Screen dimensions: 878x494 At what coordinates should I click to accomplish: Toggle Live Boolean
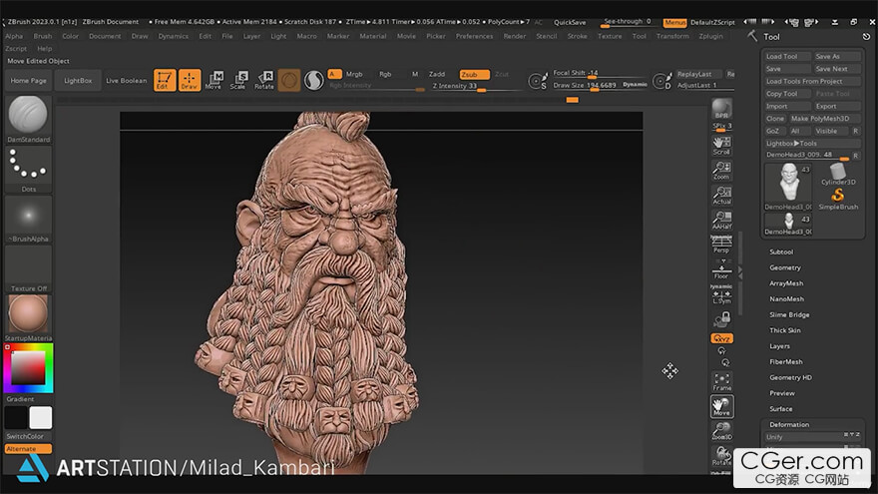click(126, 81)
